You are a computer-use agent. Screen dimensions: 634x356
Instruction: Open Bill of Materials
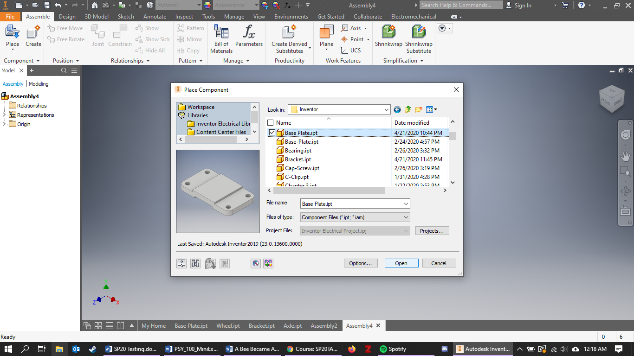pos(221,39)
